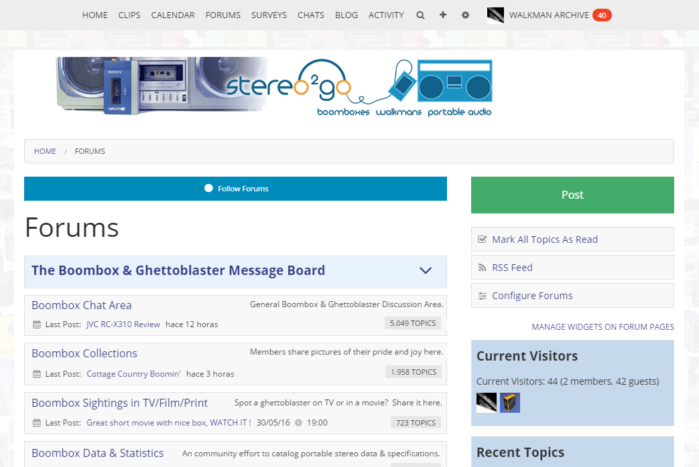This screenshot has width=699, height=467.
Task: Click the Recent Topics widget heading
Action: 520,452
